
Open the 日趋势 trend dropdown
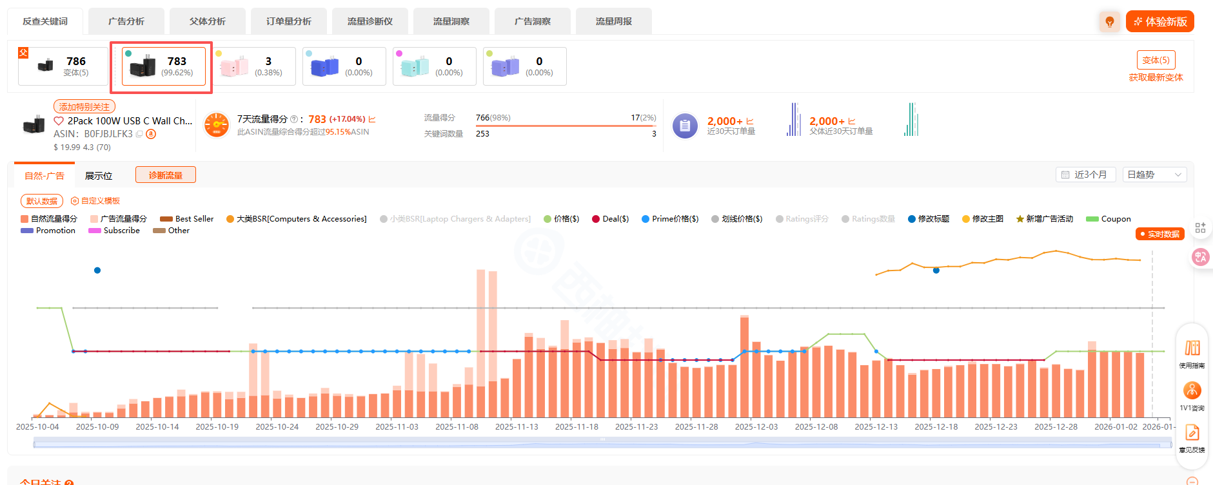[1154, 175]
